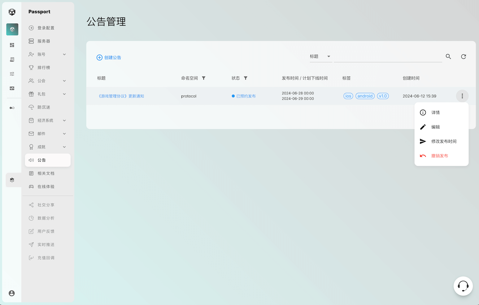Open the 标题 search field dropdown
The height and width of the screenshot is (305, 479).
click(x=320, y=57)
